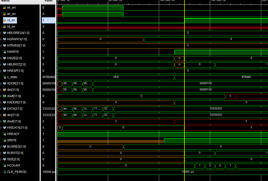Click the selected rd_en signal icon

pos(5,20)
